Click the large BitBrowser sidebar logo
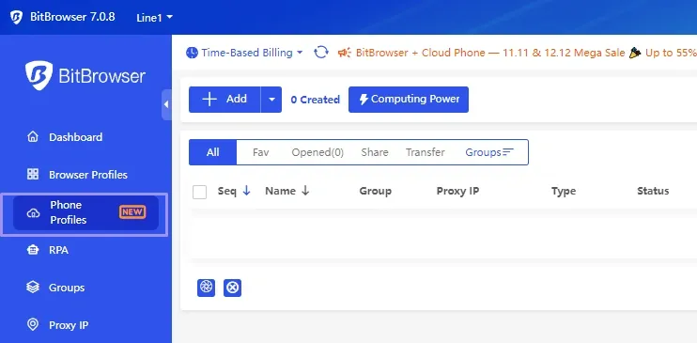This screenshot has width=697, height=343. (85, 75)
